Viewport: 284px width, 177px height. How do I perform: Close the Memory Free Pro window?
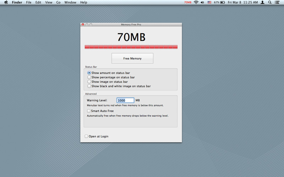point(83,24)
